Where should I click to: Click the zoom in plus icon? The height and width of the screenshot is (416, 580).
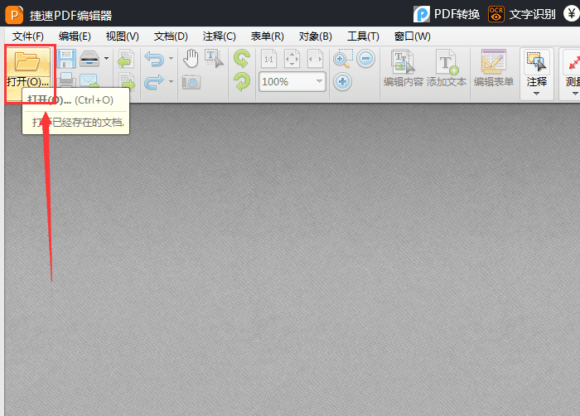[x=342, y=81]
